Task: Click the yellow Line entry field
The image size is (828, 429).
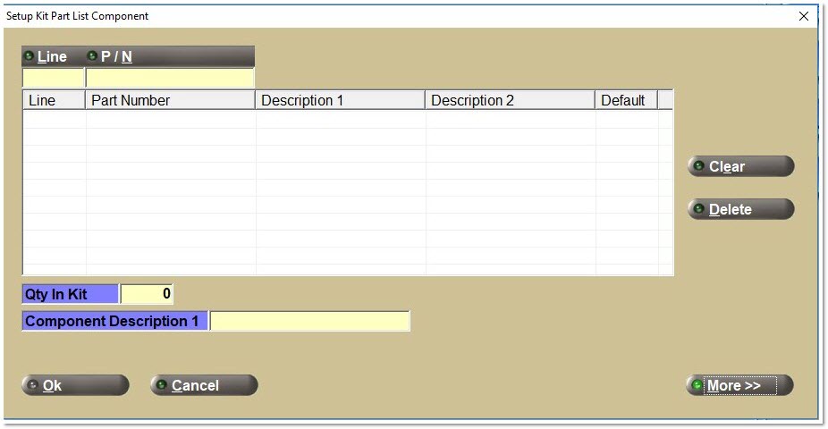Action: pos(53,78)
